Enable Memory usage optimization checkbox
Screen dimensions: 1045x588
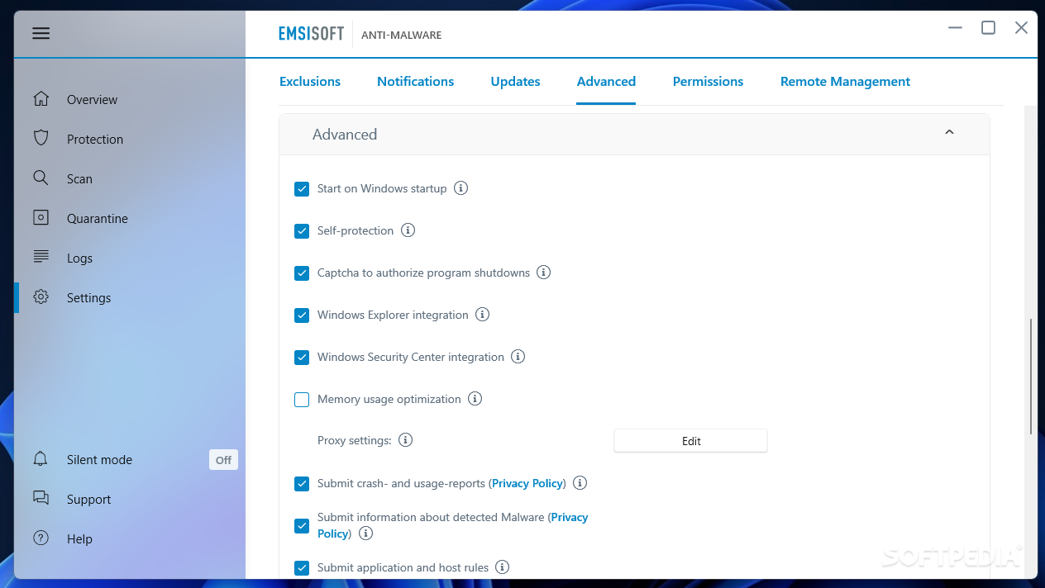tap(302, 400)
